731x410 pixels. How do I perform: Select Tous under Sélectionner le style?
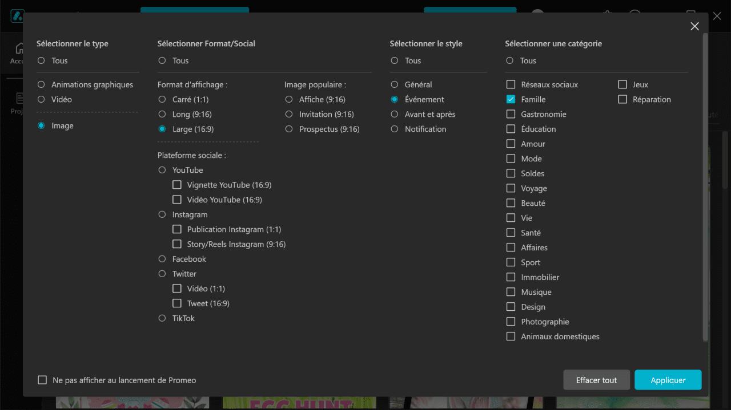[395, 60]
